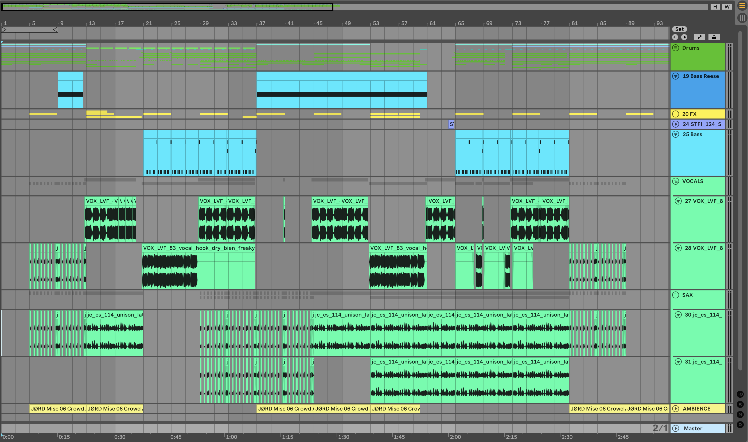Image resolution: width=748 pixels, height=442 pixels.
Task: Collapse the 28 VOX_LVF_8 track
Action: click(678, 248)
